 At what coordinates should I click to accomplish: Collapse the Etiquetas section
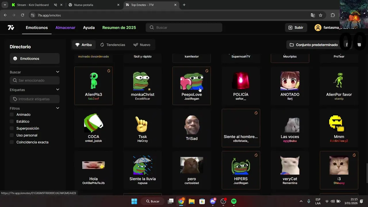(57, 90)
